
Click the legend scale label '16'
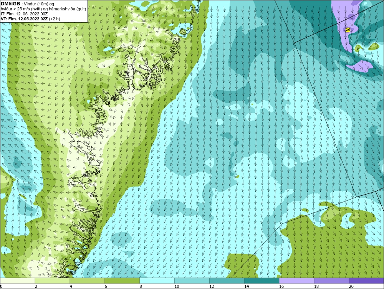tap(281, 286)
